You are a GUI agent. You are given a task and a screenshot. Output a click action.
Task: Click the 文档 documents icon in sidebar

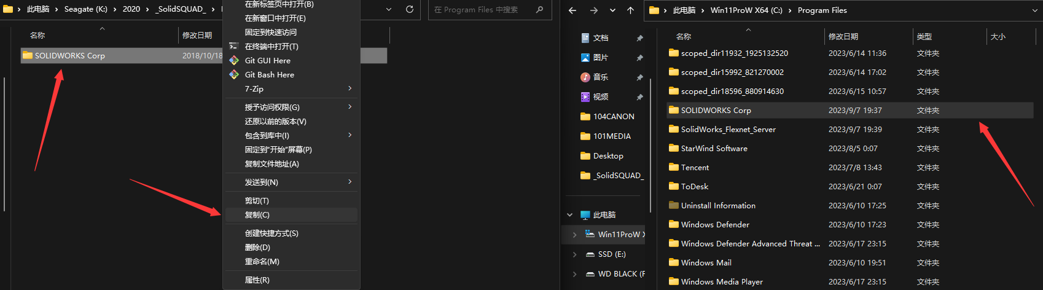coord(585,37)
